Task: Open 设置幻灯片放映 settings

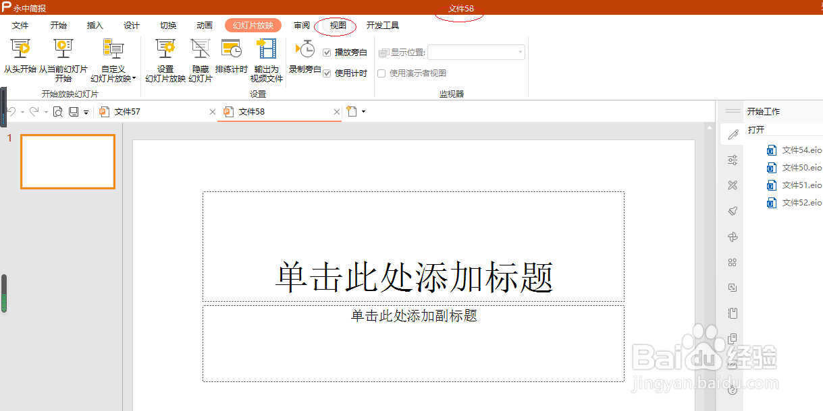Action: [165, 50]
